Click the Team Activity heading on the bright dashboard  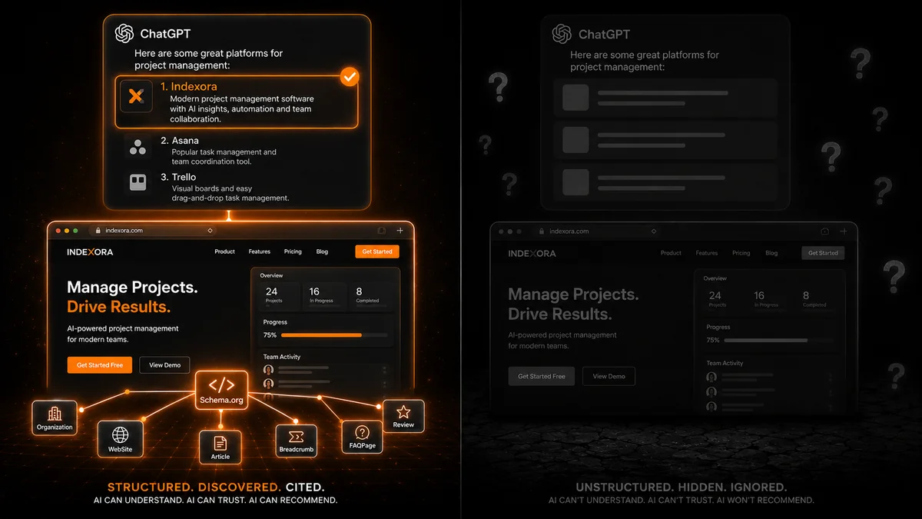click(x=282, y=357)
